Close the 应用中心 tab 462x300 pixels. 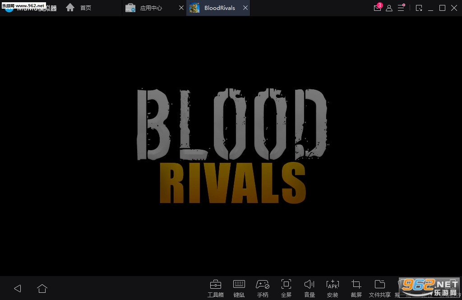(181, 8)
